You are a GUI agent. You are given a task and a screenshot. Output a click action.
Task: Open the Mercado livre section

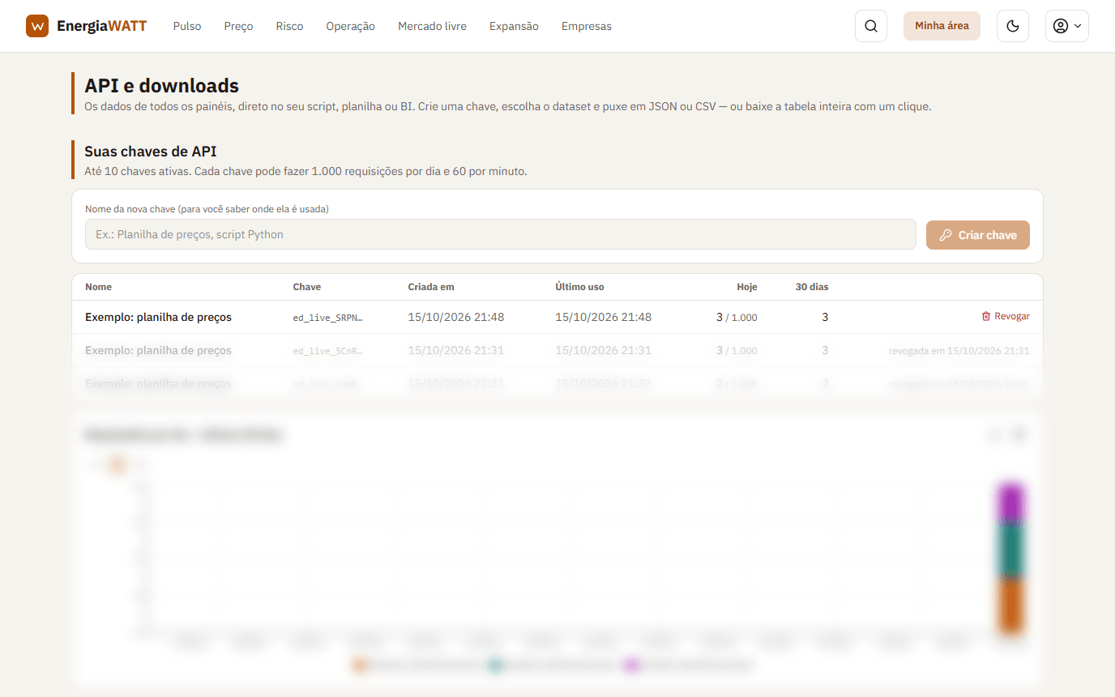[432, 26]
